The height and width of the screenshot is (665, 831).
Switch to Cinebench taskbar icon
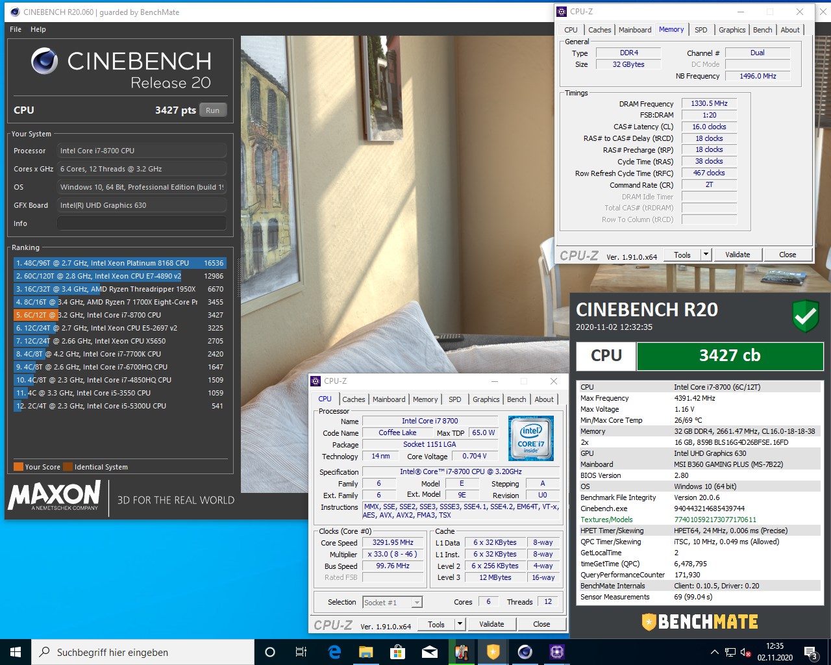point(525,652)
